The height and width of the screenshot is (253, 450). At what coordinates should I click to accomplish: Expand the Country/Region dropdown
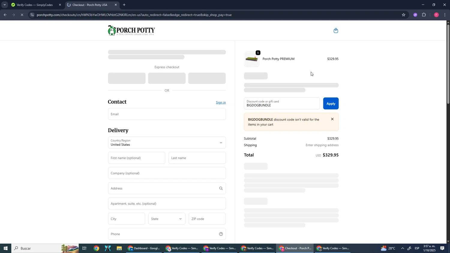point(167,143)
